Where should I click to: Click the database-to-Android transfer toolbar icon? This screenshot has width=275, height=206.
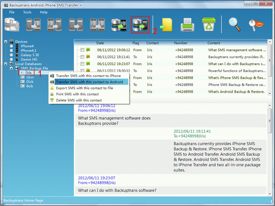[x=140, y=25]
